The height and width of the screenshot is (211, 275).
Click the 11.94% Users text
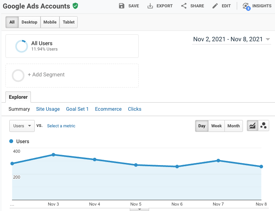[44, 49]
